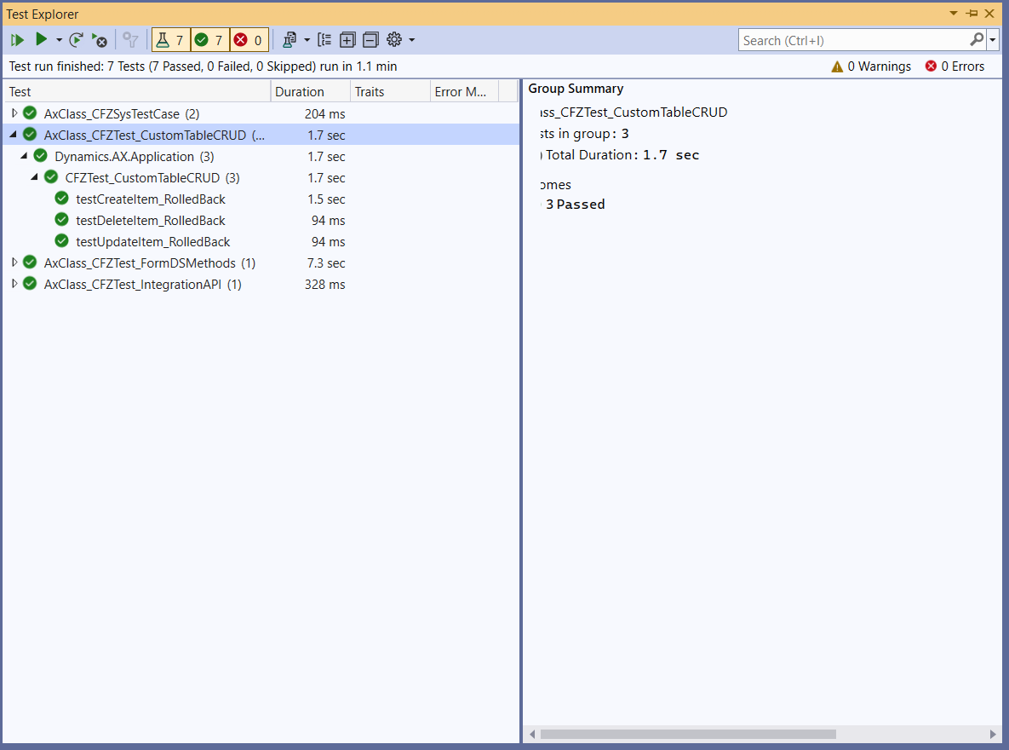The image size is (1009, 750).
Task: Select testCreateItem_RolledBack test
Action: coord(150,199)
